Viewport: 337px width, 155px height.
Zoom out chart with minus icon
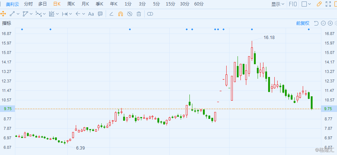coord(323,23)
